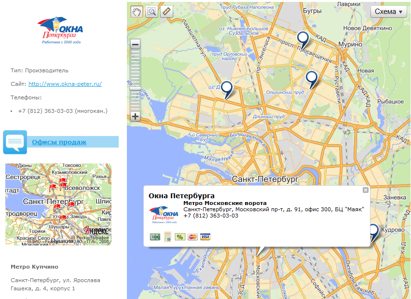The image size is (411, 299).
Task: Click the map pin near просп. Просвещения
Action: pyautogui.click(x=303, y=41)
